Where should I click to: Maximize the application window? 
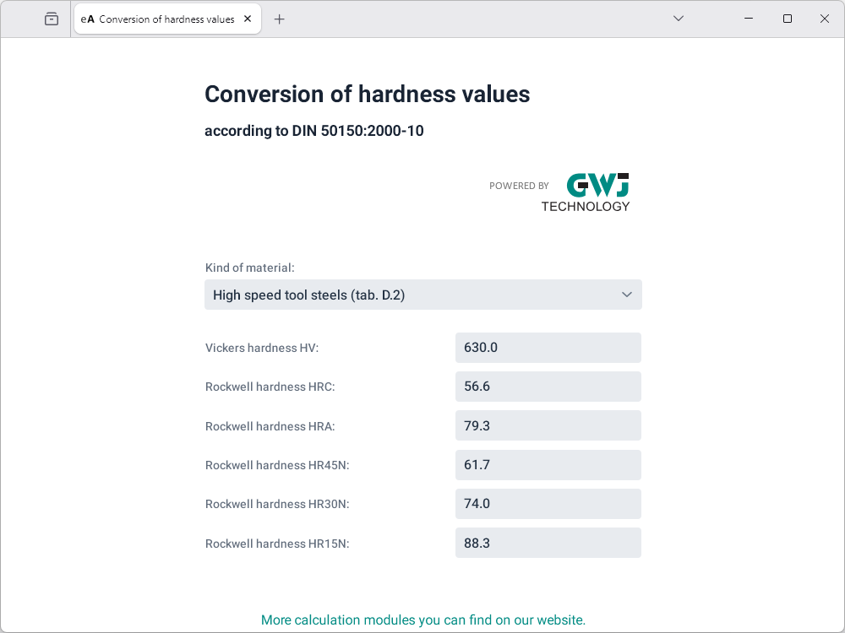pos(787,19)
